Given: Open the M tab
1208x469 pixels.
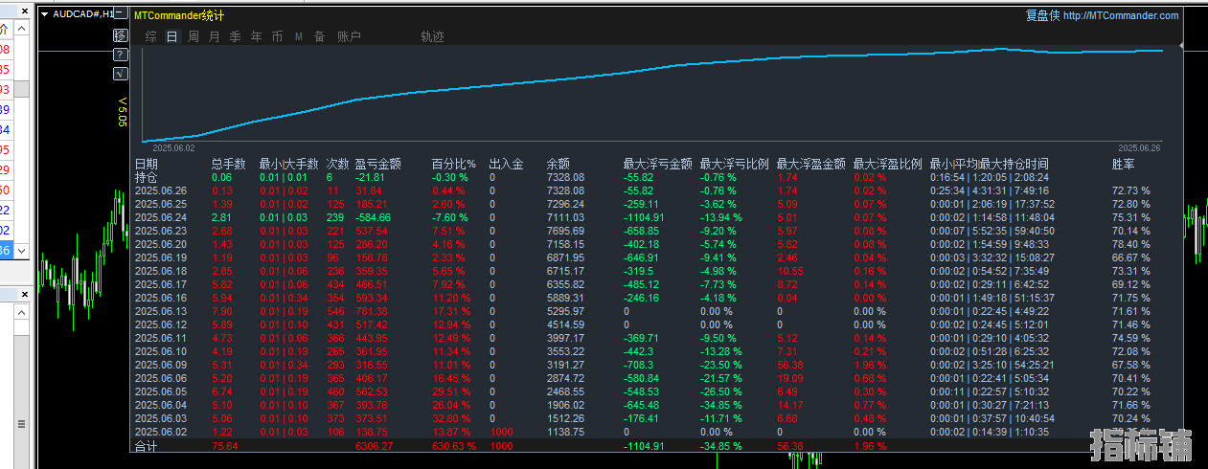Looking at the screenshot, I should coord(298,36).
